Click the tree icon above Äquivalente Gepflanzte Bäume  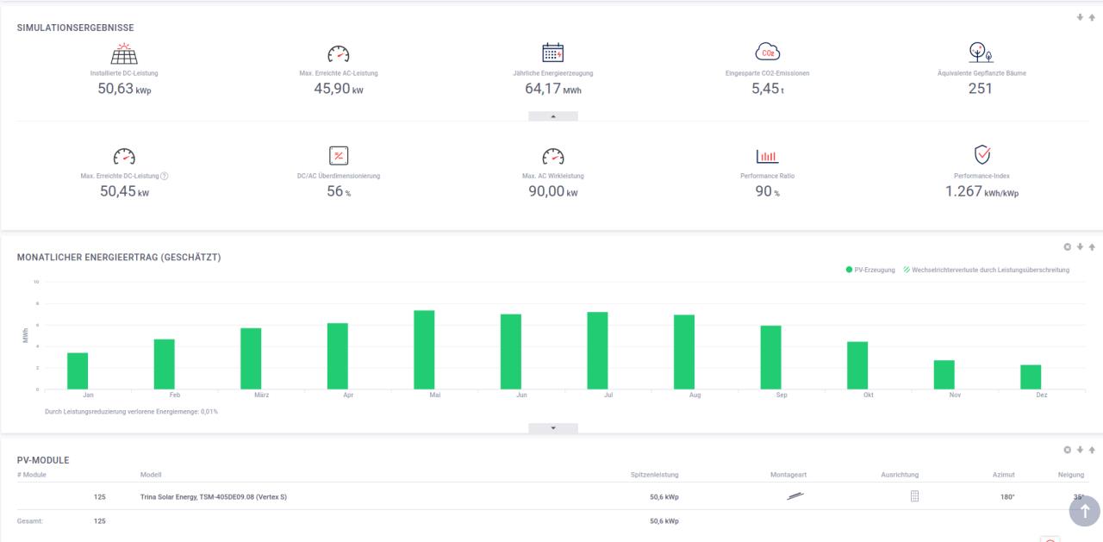981,53
